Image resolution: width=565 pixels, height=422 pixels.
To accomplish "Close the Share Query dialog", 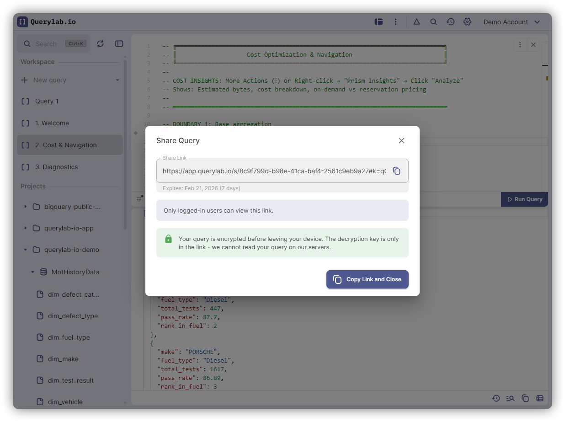I will click(401, 141).
